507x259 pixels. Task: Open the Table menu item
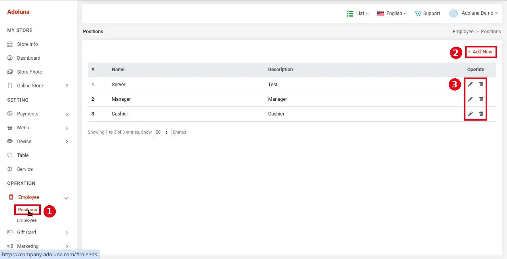pos(23,155)
